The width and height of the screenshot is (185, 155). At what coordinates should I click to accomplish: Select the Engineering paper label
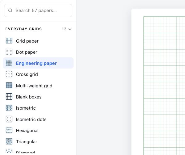pyautogui.click(x=36, y=63)
